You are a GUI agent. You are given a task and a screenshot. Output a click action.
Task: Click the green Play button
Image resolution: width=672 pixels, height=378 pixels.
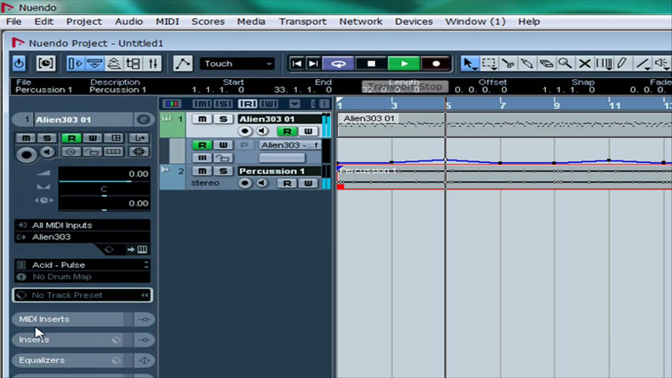coord(404,64)
